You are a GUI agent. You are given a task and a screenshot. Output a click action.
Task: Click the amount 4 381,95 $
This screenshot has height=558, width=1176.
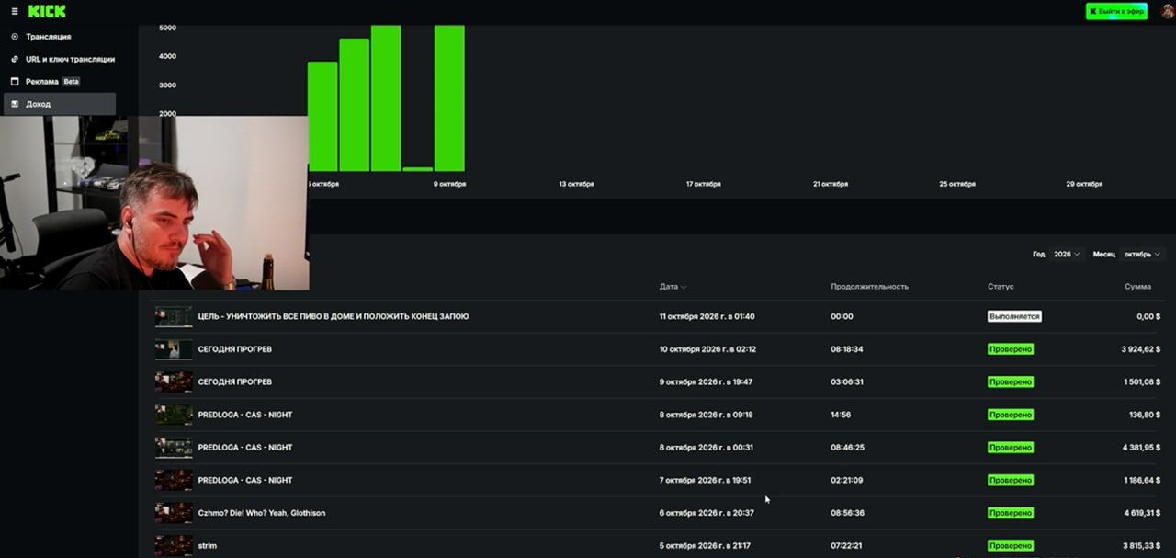(x=1139, y=448)
